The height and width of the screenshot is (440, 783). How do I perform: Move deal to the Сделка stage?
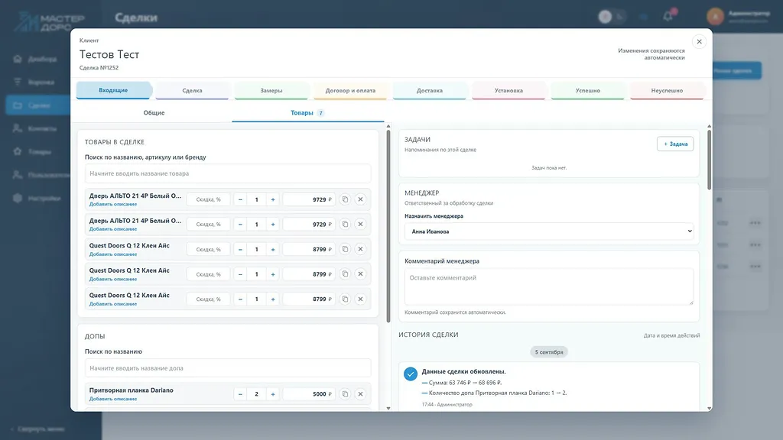coord(192,91)
